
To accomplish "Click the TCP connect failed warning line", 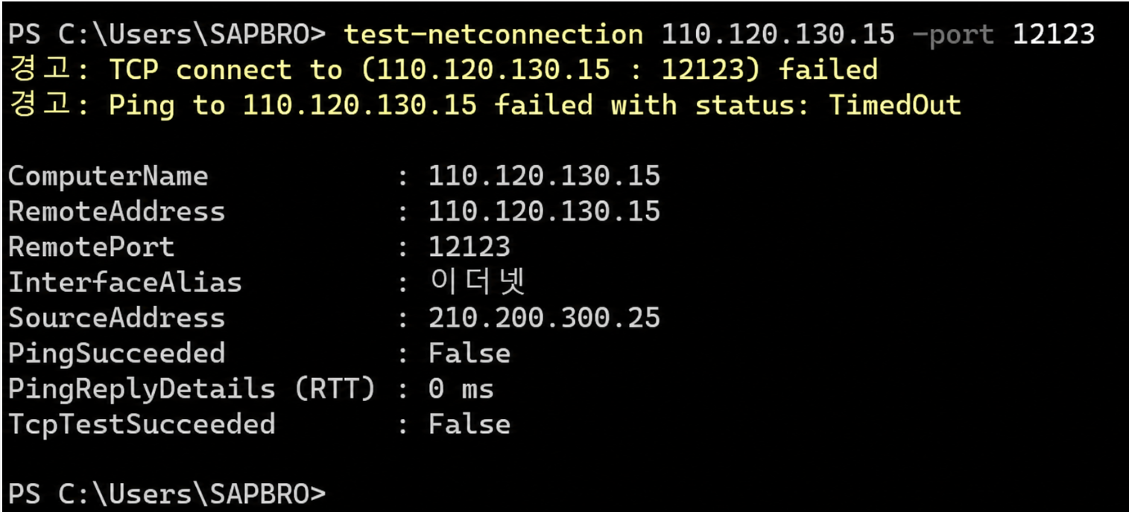I will tap(443, 70).
